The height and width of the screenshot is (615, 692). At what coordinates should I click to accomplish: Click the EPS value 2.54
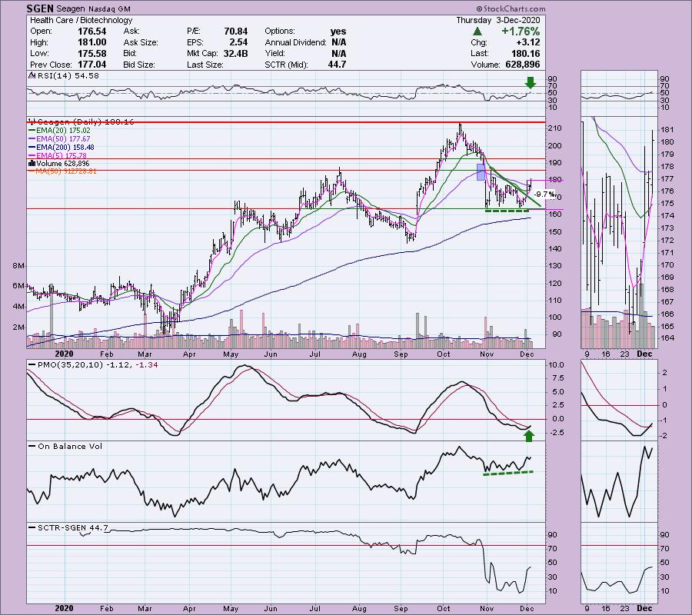tap(238, 42)
